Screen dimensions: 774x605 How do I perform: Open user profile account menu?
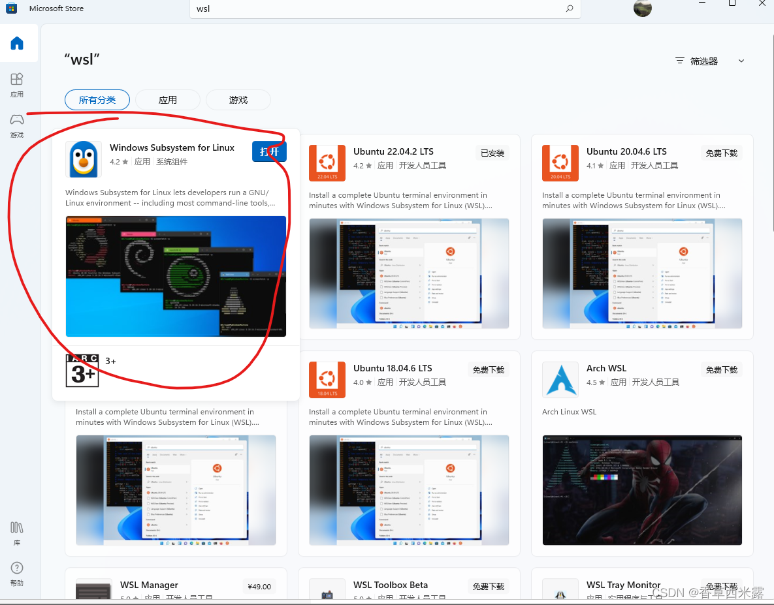pyautogui.click(x=642, y=8)
